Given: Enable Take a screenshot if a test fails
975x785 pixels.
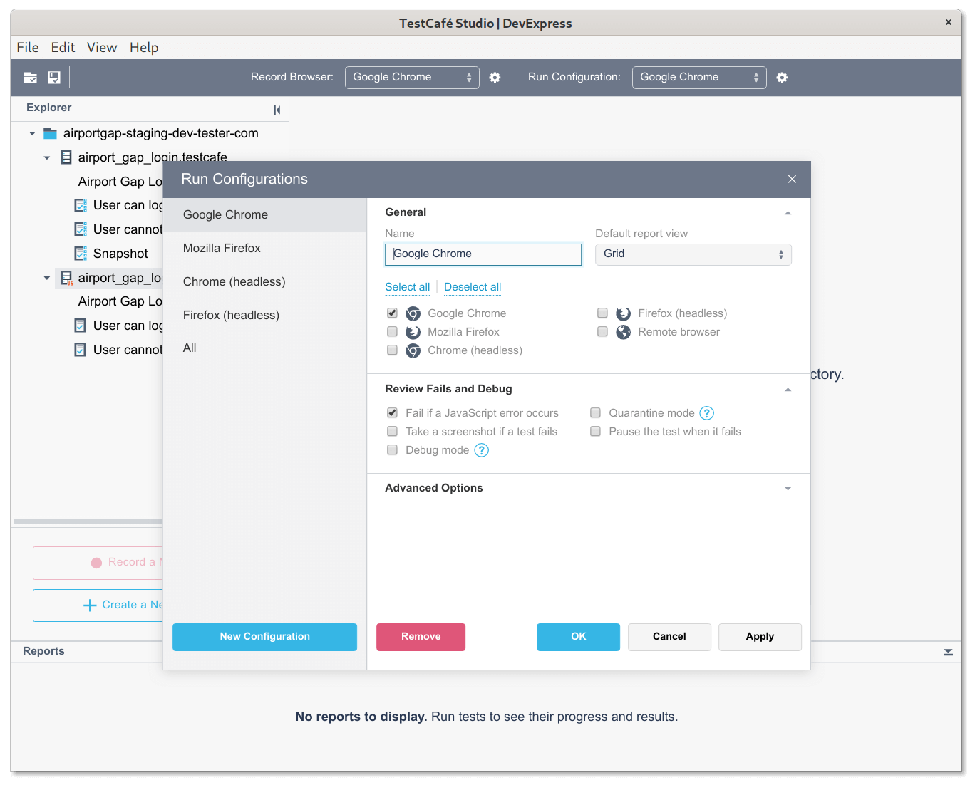Looking at the screenshot, I should 392,432.
